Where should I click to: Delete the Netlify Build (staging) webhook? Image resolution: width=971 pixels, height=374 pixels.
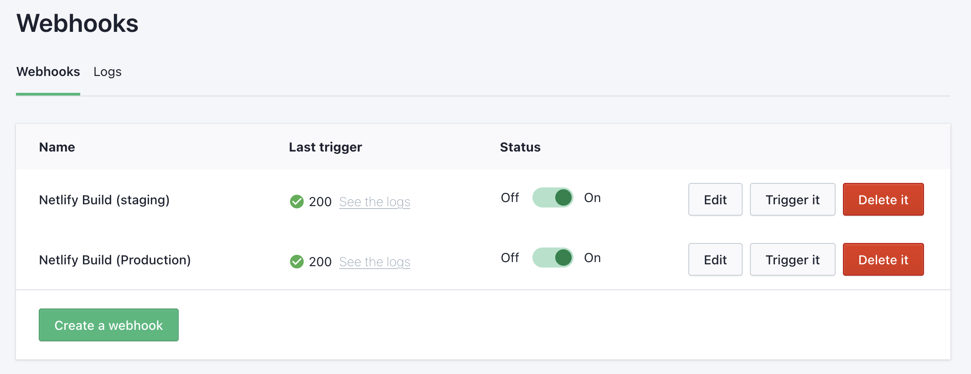coord(883,199)
